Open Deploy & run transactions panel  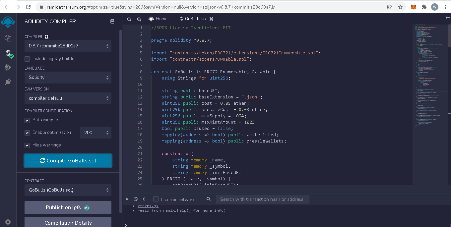(8, 67)
